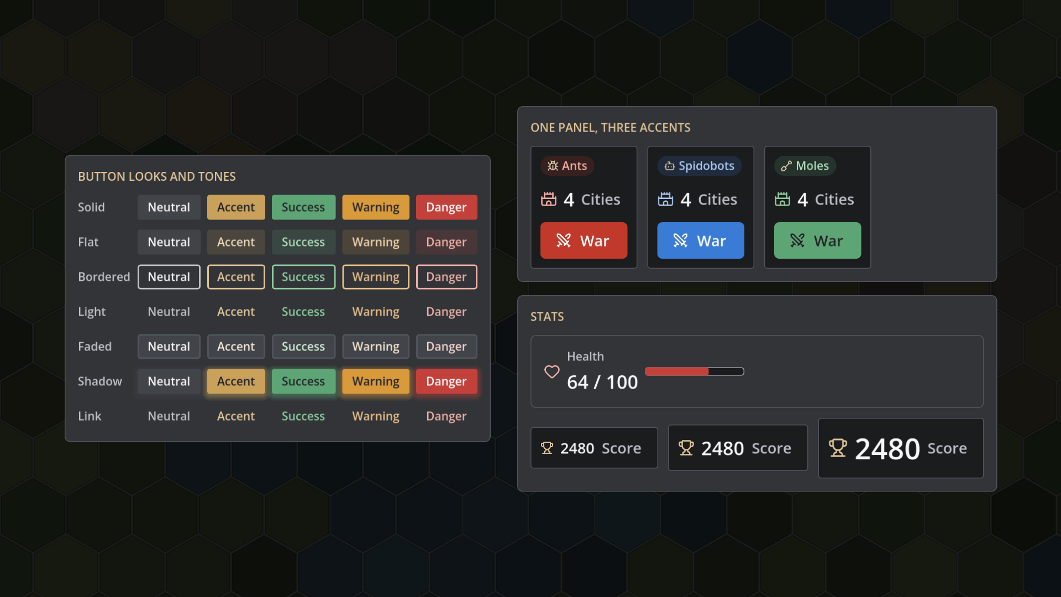Viewport: 1061px width, 597px height.
Task: Choose the Bordered Danger button
Action: (x=447, y=277)
